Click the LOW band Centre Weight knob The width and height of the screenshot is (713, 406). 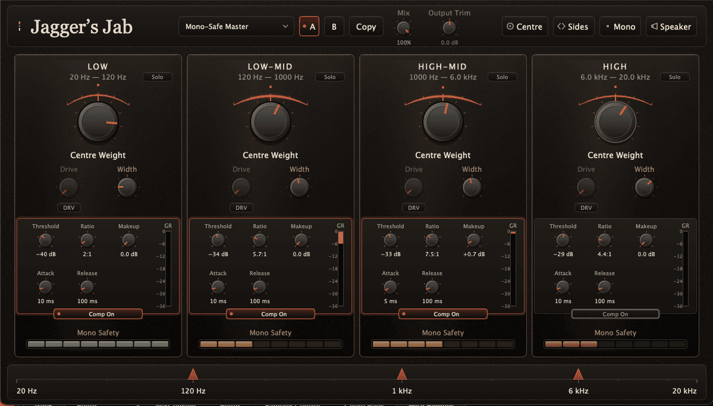coord(98,122)
